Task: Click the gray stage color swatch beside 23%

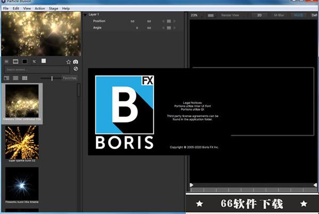Action: click(x=211, y=15)
